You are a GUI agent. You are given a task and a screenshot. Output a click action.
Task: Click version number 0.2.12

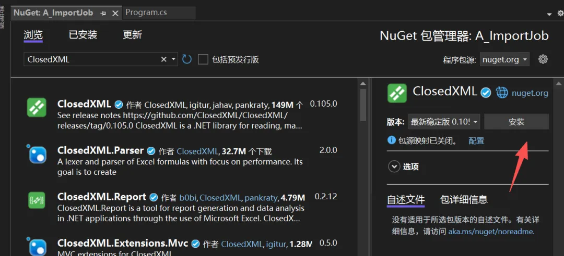(326, 197)
